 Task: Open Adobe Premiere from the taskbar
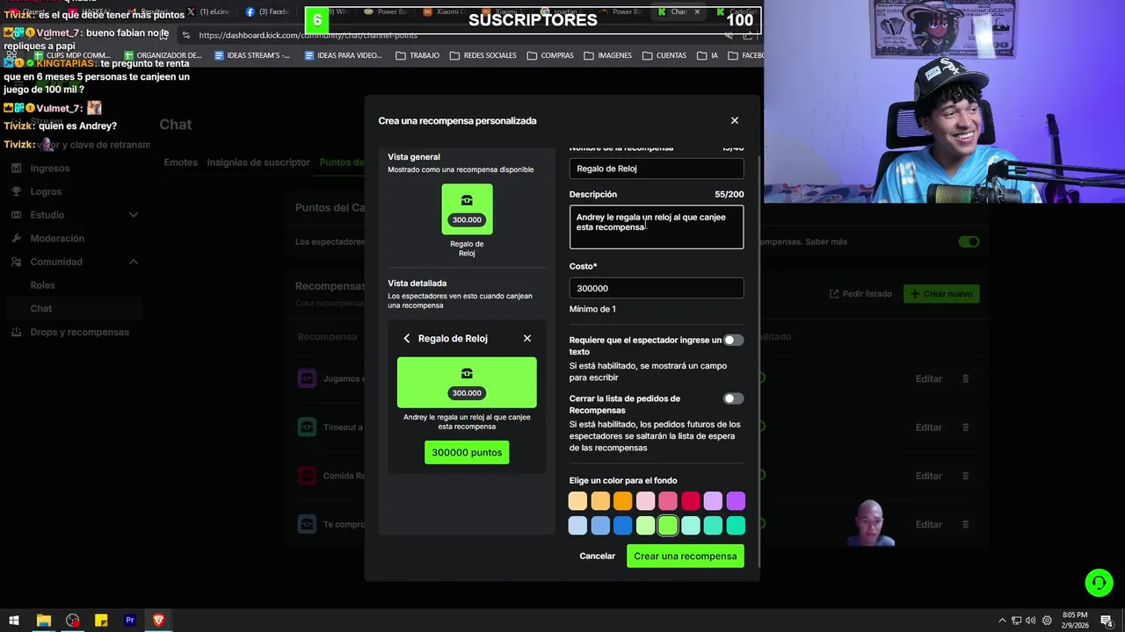pos(130,620)
